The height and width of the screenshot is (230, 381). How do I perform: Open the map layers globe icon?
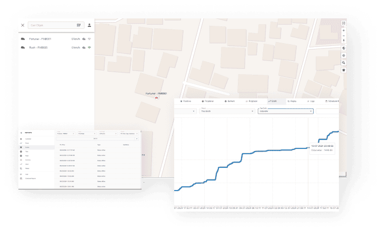coord(344,48)
